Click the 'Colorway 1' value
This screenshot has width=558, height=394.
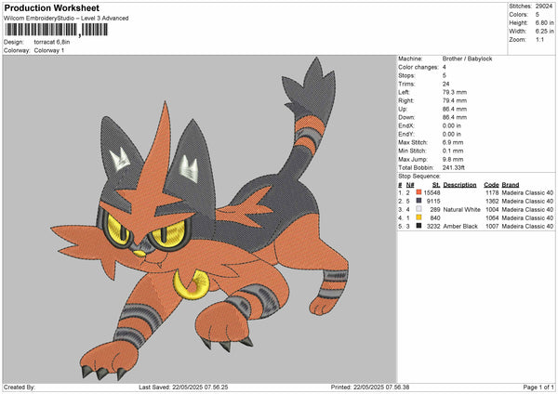coord(49,50)
